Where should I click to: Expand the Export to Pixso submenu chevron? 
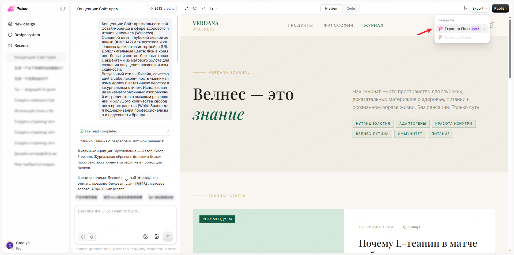[484, 29]
